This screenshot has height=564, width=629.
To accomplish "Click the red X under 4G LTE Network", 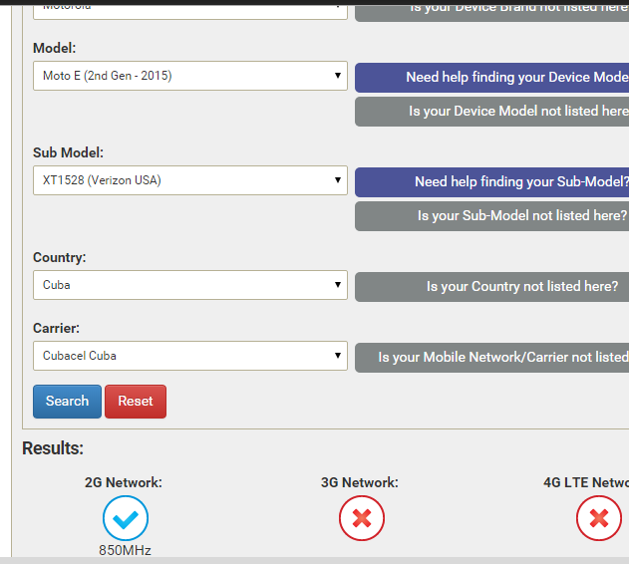I will 598,518.
